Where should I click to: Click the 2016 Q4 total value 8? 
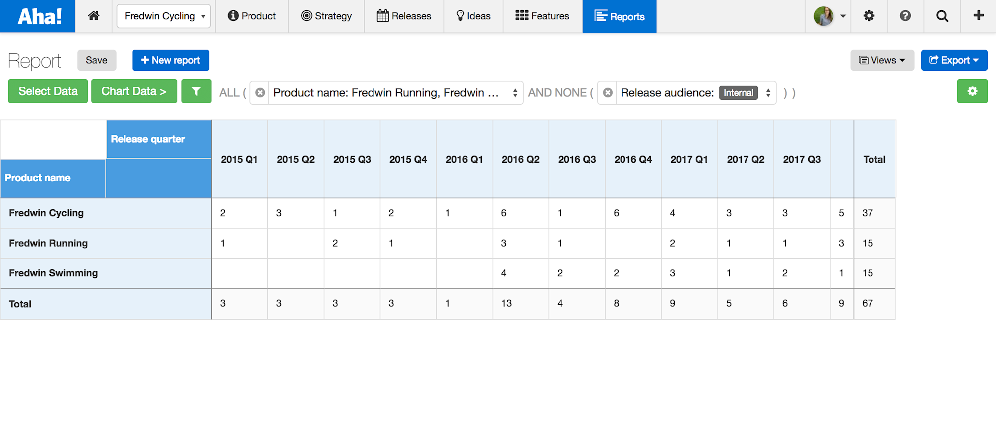[617, 303]
